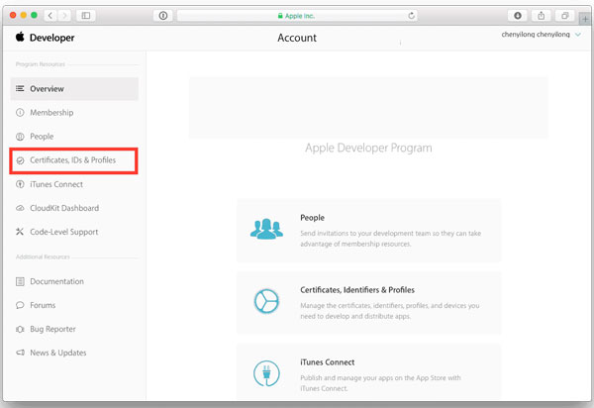The image size is (594, 408).
Task: Open Code-Level Support in the sidebar
Action: (63, 232)
